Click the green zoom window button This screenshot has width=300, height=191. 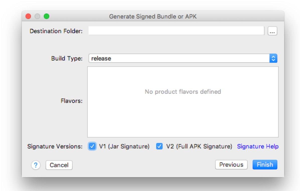pos(47,16)
